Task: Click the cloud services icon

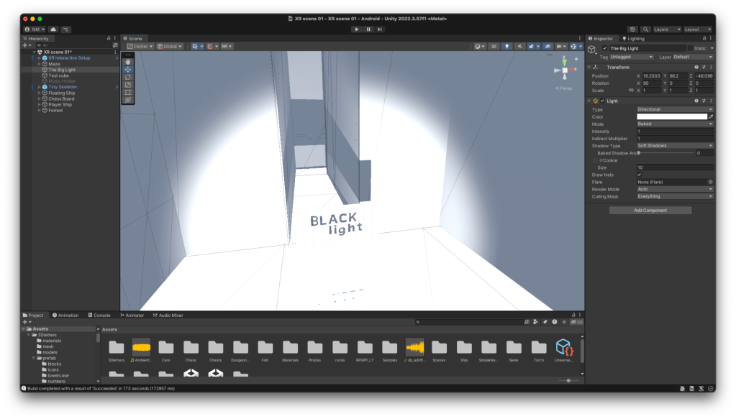Action: point(53,29)
